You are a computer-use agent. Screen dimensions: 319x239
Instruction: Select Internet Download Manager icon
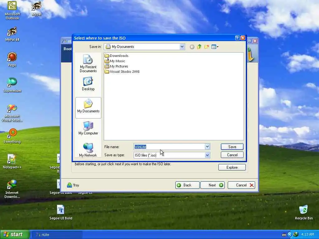12,189
